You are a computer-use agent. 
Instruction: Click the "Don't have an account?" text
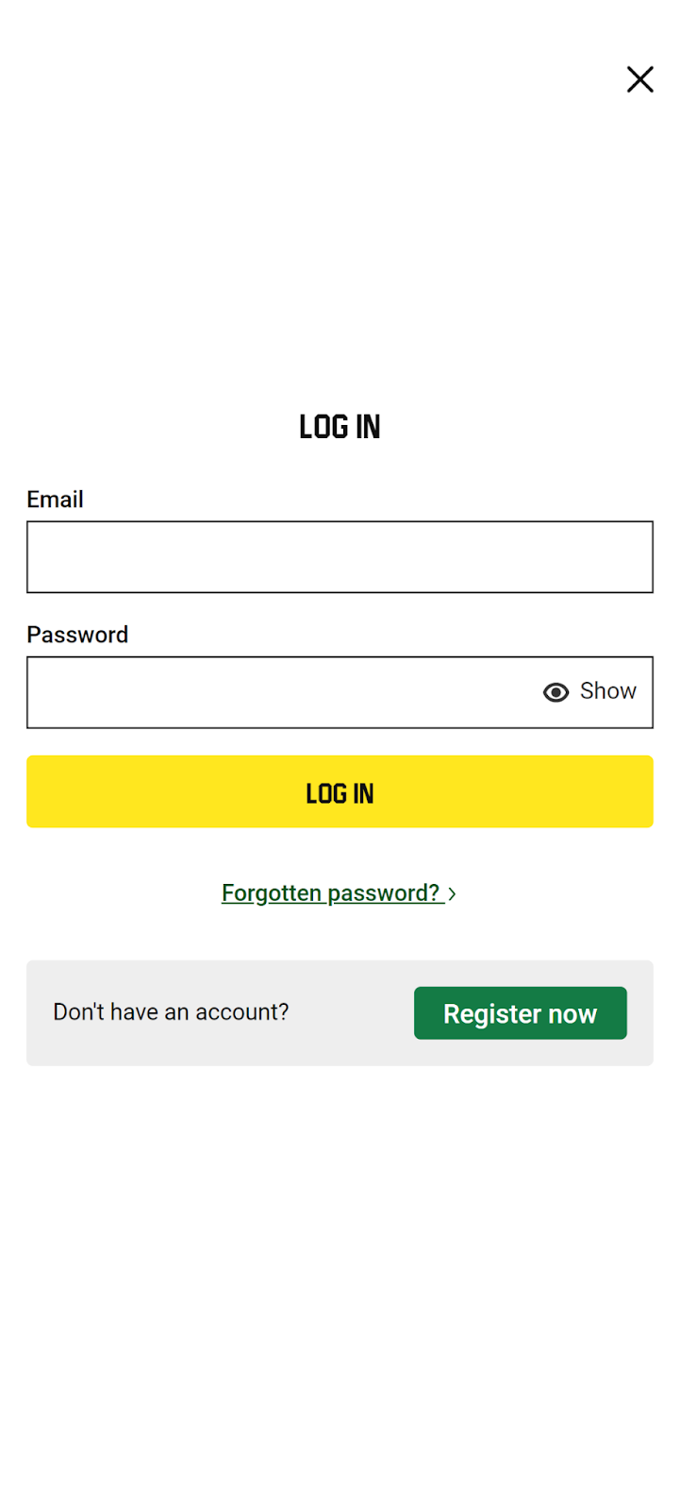point(171,1012)
